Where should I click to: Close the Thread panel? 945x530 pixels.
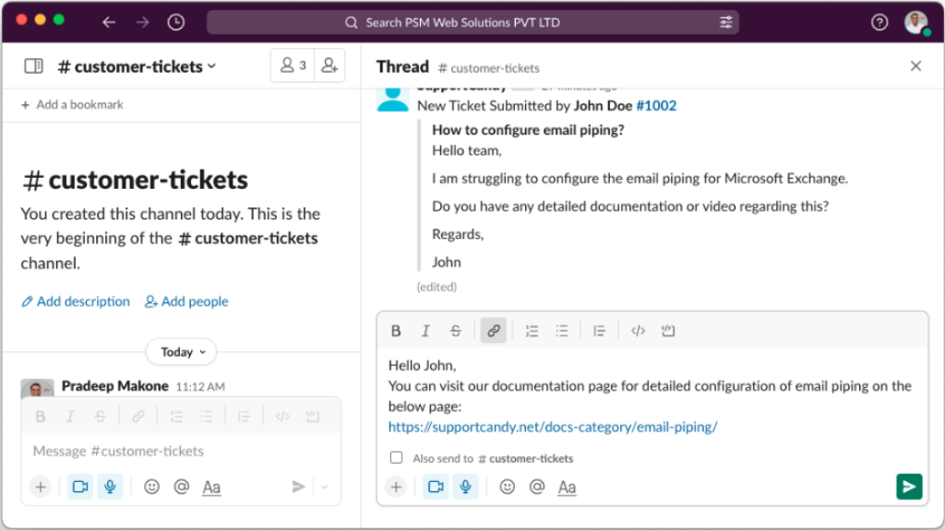click(915, 65)
